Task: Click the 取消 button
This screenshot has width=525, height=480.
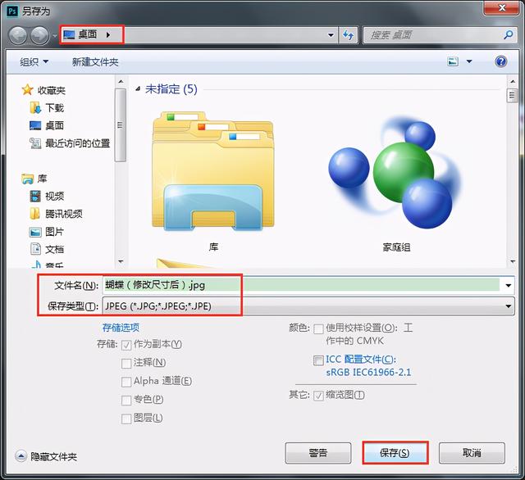Action: click(x=472, y=453)
